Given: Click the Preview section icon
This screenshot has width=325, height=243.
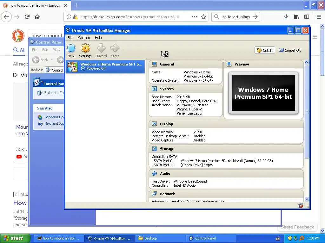Looking at the screenshot, I should point(229,64).
